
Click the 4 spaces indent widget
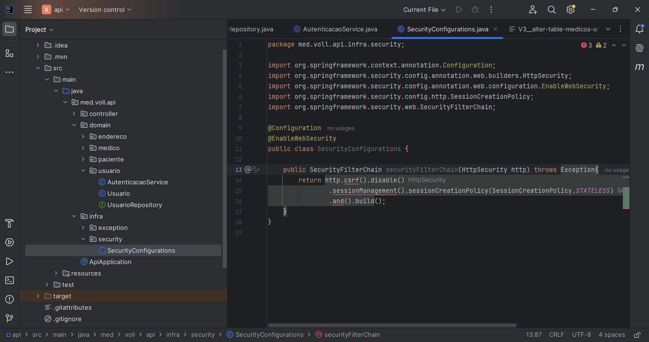[x=611, y=334]
